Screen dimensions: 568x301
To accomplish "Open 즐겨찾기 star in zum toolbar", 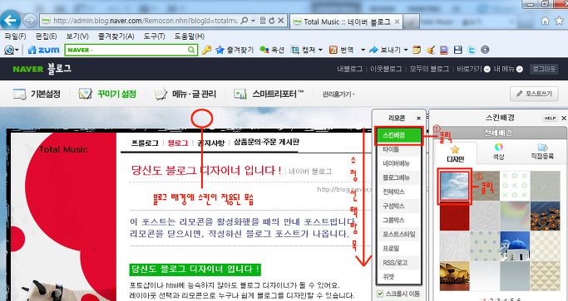I will pos(234,50).
